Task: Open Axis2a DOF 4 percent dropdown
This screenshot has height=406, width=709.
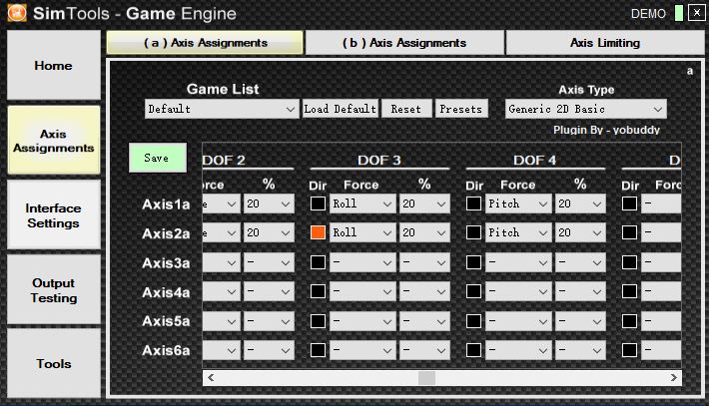Action: pos(580,232)
